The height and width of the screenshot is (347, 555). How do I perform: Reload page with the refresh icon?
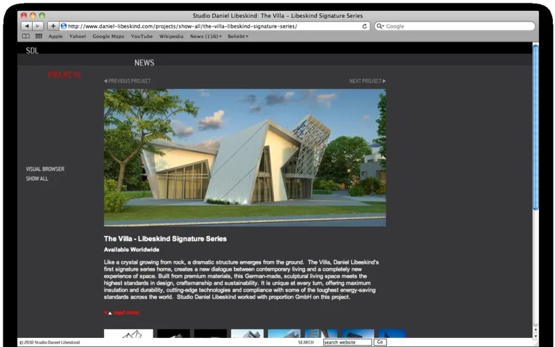[364, 26]
